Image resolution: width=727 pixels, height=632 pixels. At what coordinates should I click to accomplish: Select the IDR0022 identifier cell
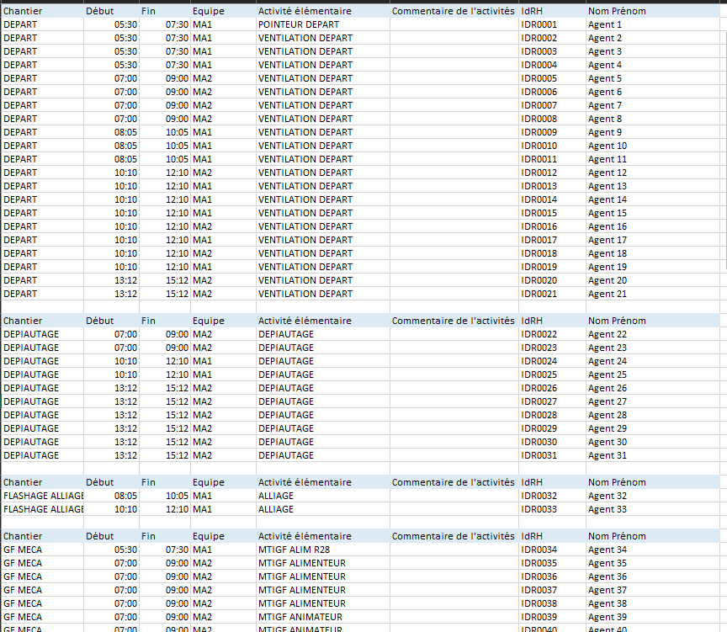pos(539,334)
